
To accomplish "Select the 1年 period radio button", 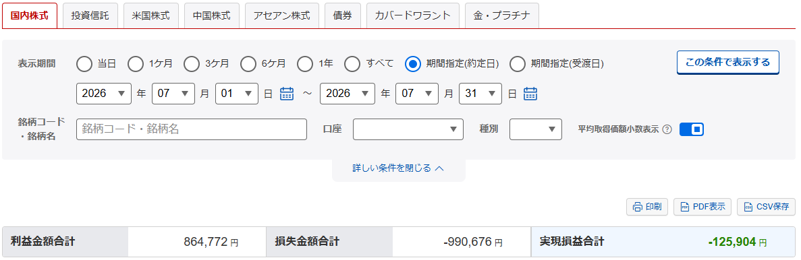I will click(305, 64).
